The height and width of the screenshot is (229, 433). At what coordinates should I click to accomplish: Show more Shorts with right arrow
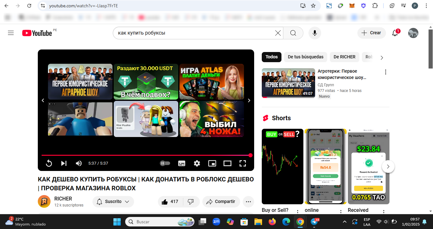(x=388, y=167)
